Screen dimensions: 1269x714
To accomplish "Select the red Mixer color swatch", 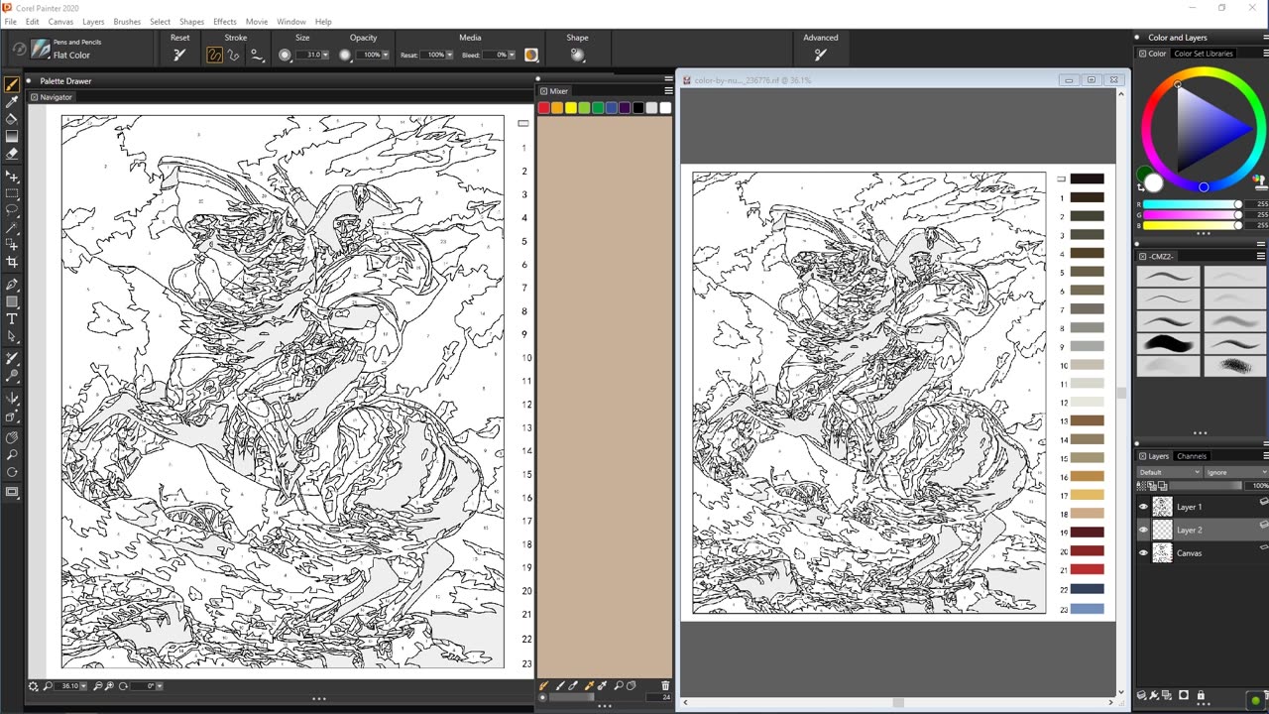I will tap(544, 108).
